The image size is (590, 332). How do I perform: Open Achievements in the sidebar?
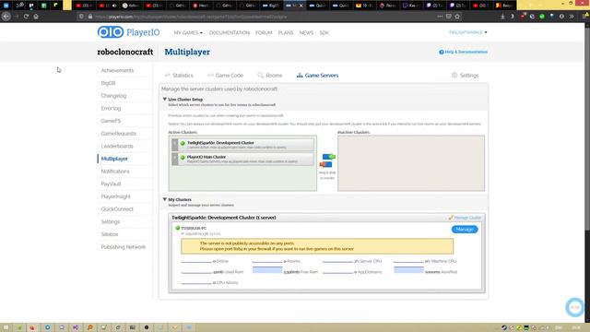pyautogui.click(x=117, y=70)
